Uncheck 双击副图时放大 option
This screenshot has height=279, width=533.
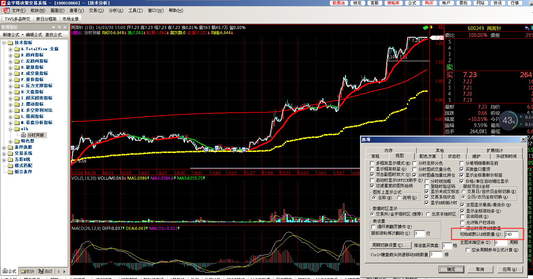point(372,175)
